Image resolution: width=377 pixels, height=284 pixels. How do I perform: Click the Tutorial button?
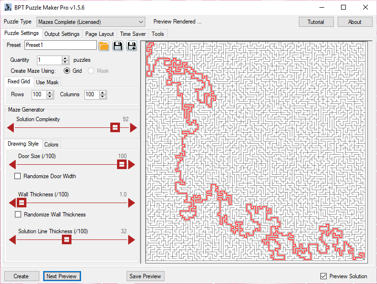click(x=316, y=22)
